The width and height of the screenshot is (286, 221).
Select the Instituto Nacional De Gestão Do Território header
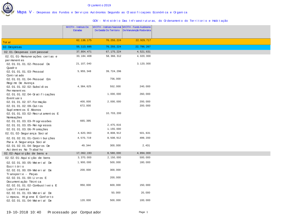[107, 29]
